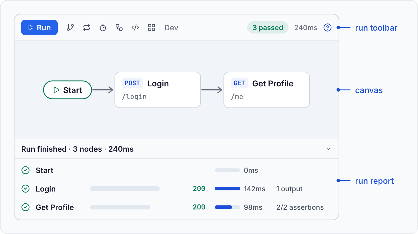Viewport: 418px width, 234px height.
Task: Click the stopwatch delay icon
Action: point(103,28)
